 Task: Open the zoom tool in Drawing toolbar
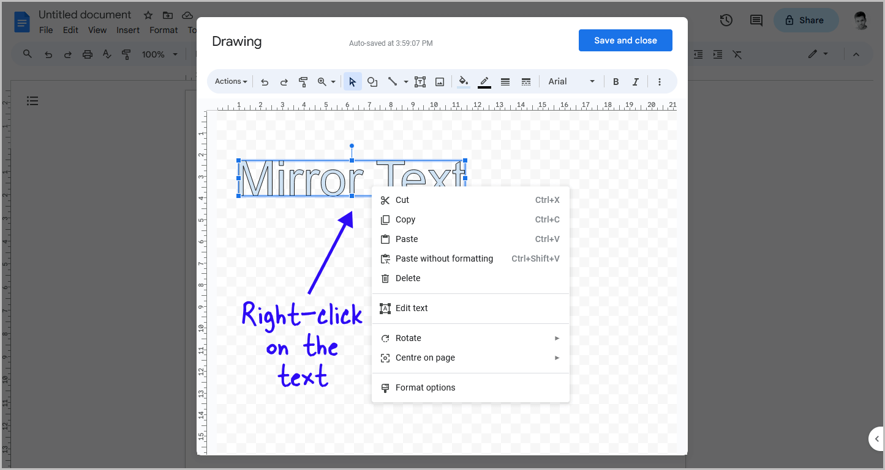[x=322, y=81]
